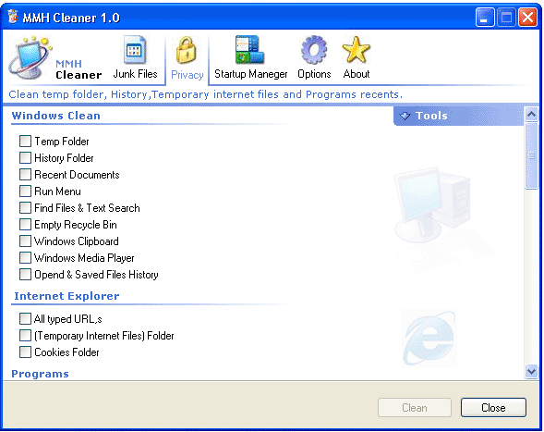The height and width of the screenshot is (432, 544).
Task: Switch to Startup Maneger tab label
Action: [251, 74]
